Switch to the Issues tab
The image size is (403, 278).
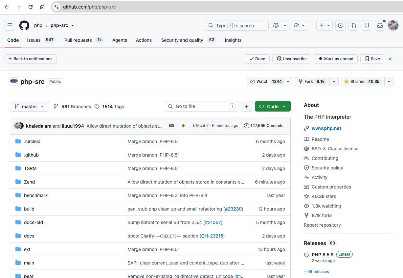click(x=41, y=40)
